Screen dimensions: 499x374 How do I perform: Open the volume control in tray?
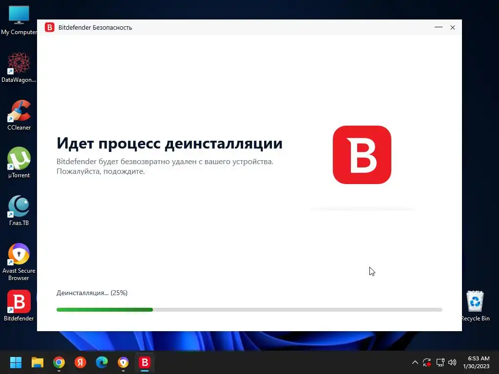click(x=452, y=362)
